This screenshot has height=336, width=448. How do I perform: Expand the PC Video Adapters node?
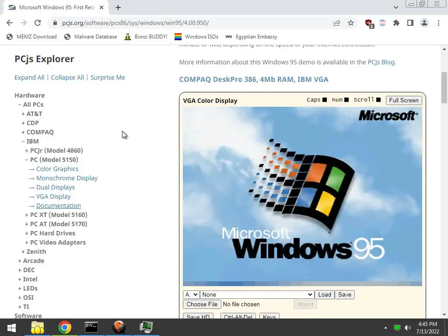56,242
